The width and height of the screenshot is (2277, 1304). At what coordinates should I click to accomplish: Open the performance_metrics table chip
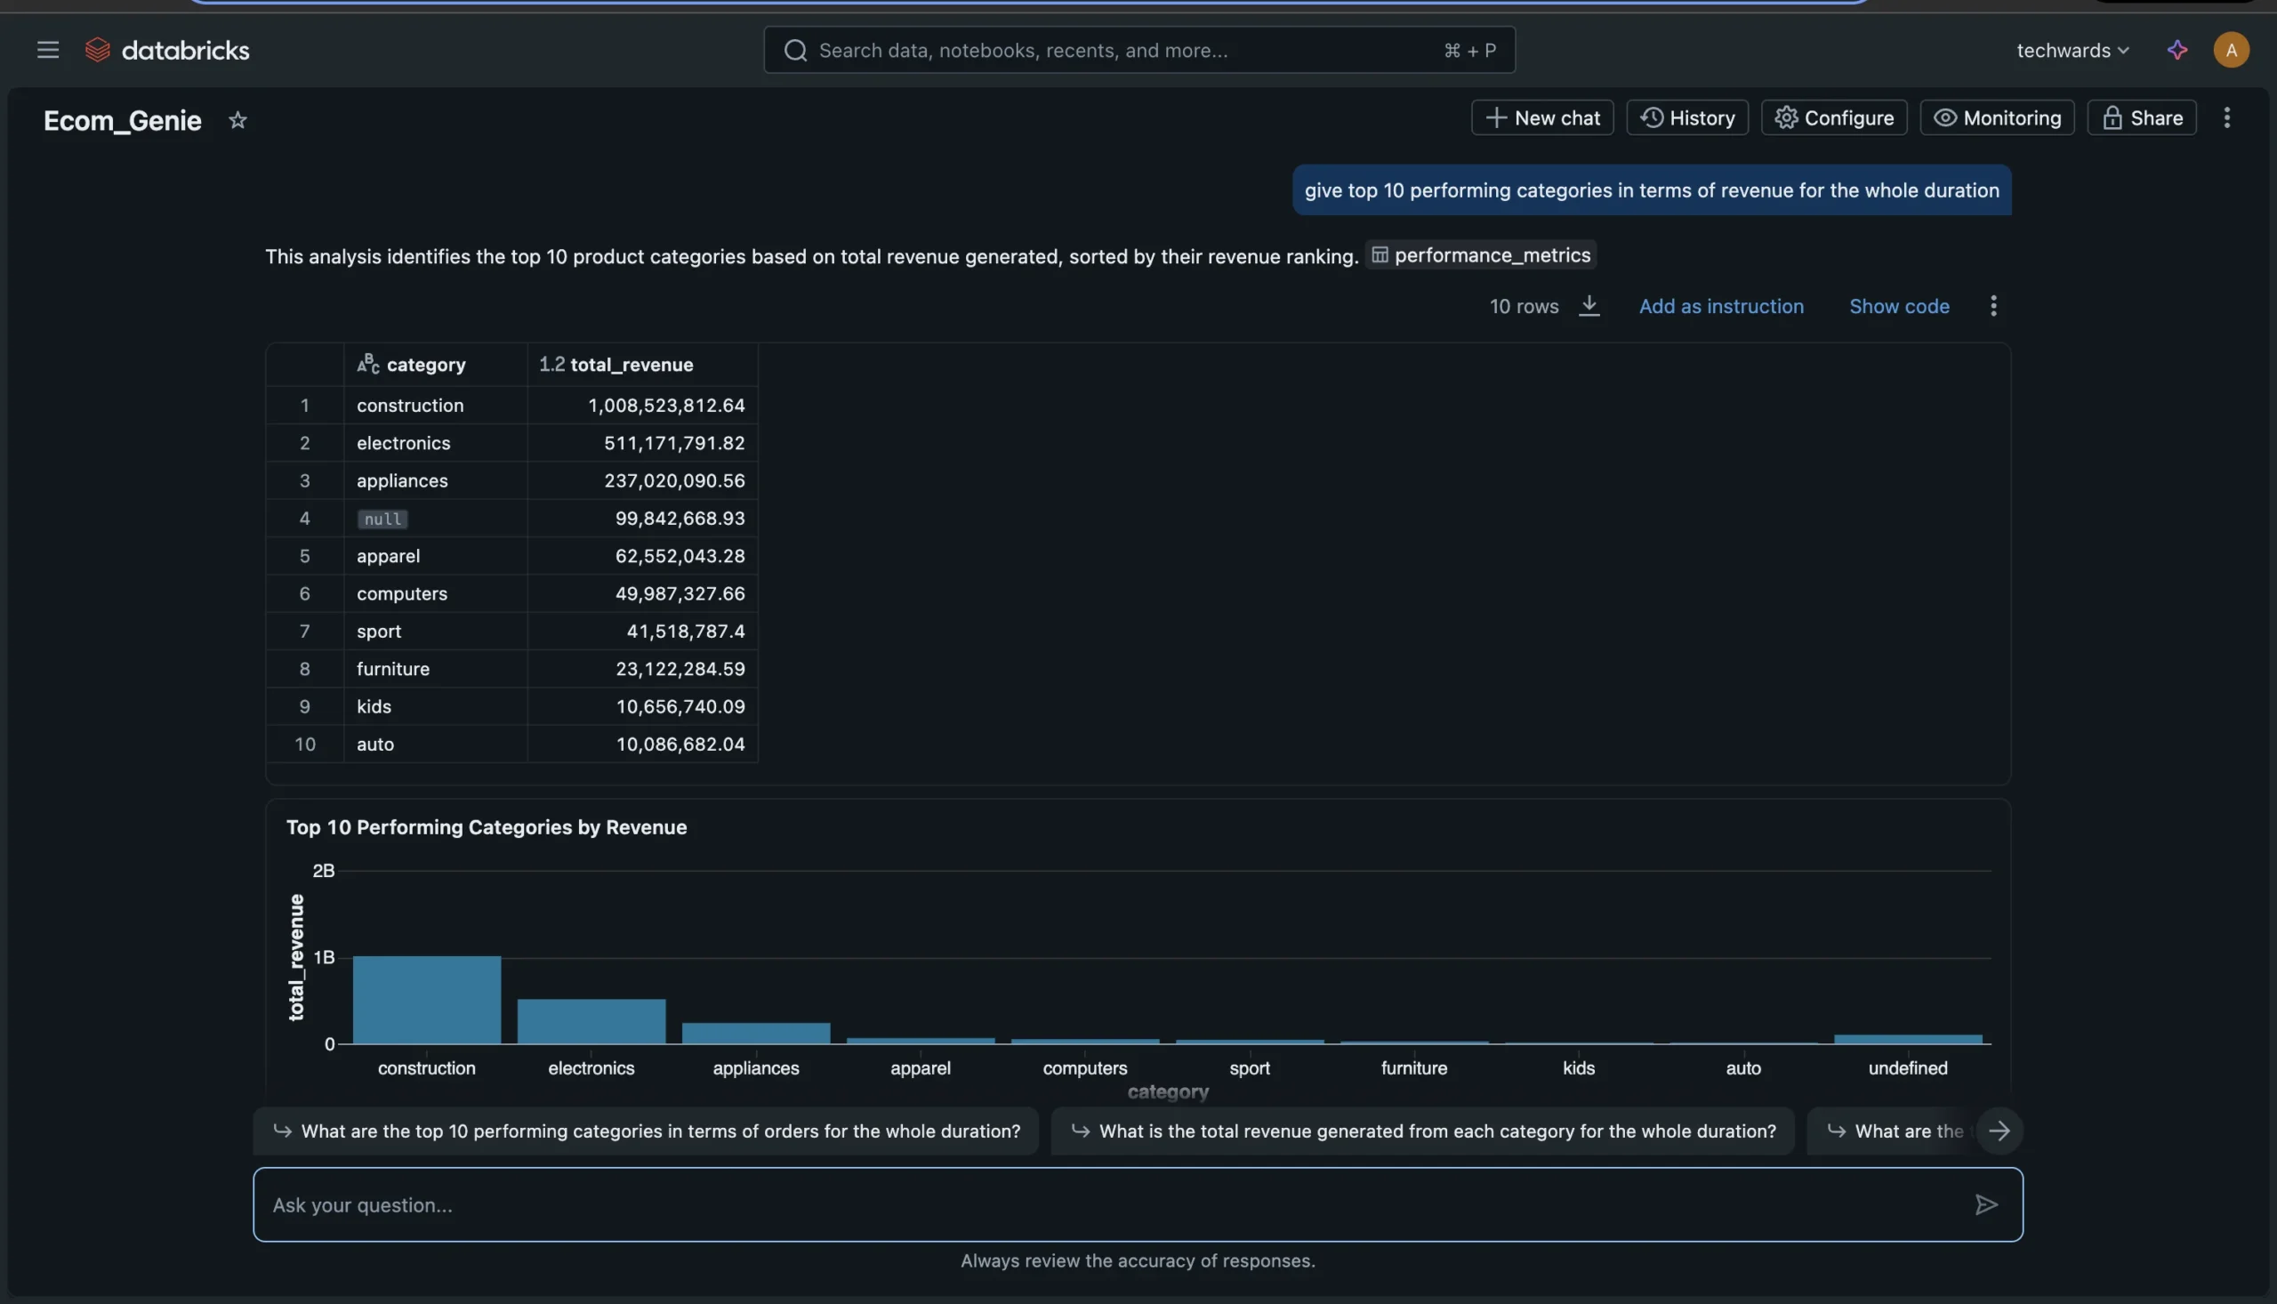[1481, 255]
